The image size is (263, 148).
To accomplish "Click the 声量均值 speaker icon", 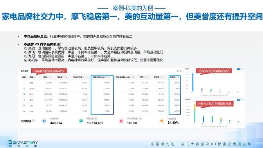I will pyautogui.click(x=44, y=121).
